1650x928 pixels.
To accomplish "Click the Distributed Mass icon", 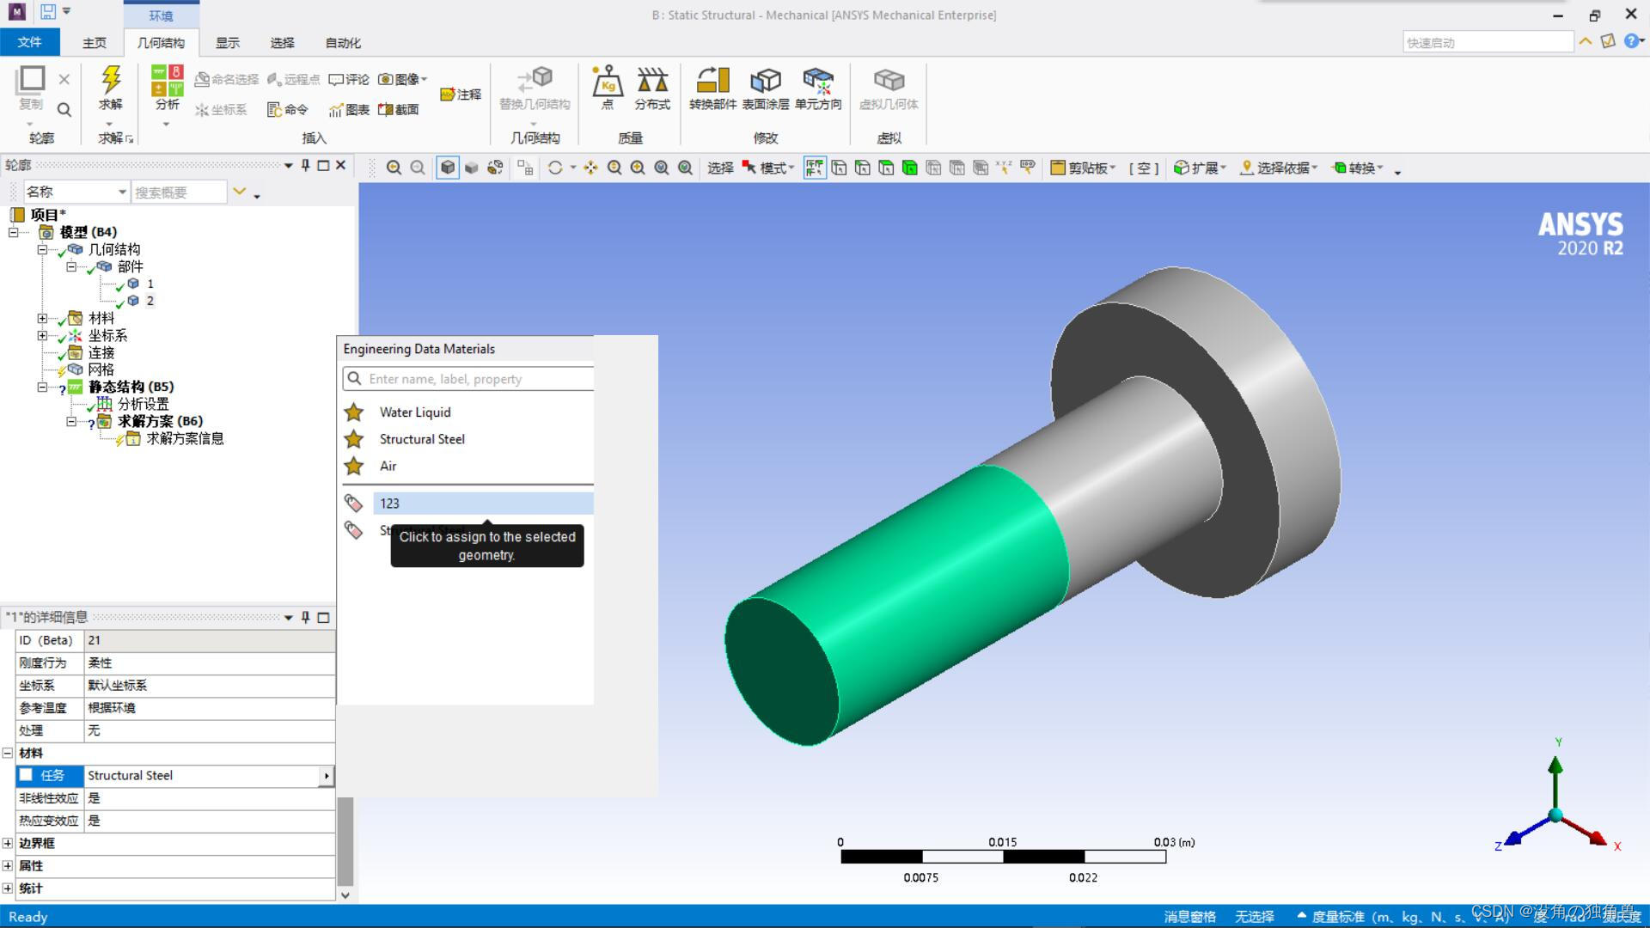I will point(652,82).
